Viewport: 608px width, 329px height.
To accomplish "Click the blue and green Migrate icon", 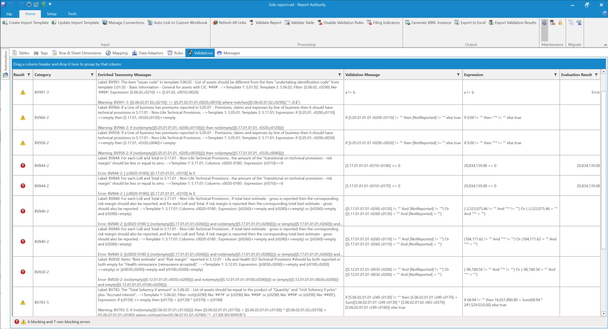I will coord(579,23).
